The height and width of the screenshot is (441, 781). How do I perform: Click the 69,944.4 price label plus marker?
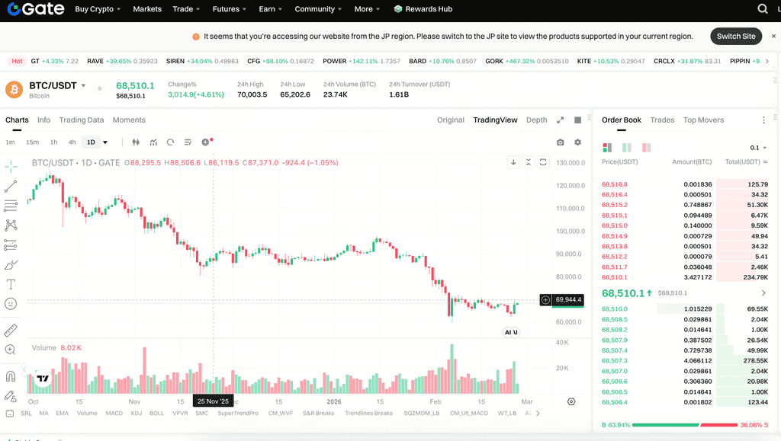[x=546, y=300]
